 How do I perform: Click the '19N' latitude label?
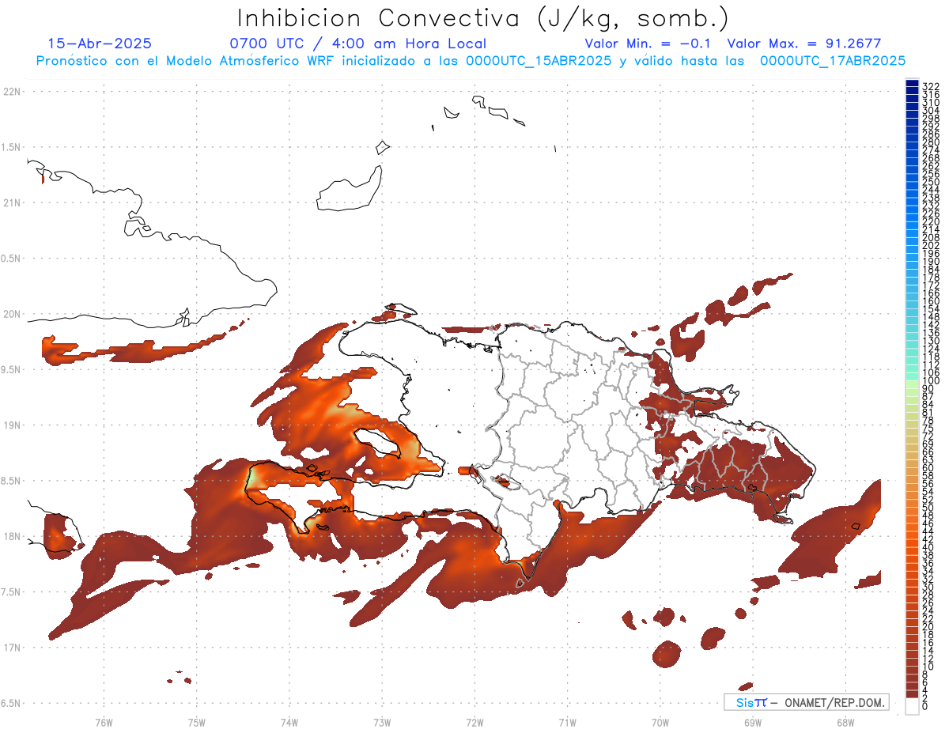pos(12,425)
